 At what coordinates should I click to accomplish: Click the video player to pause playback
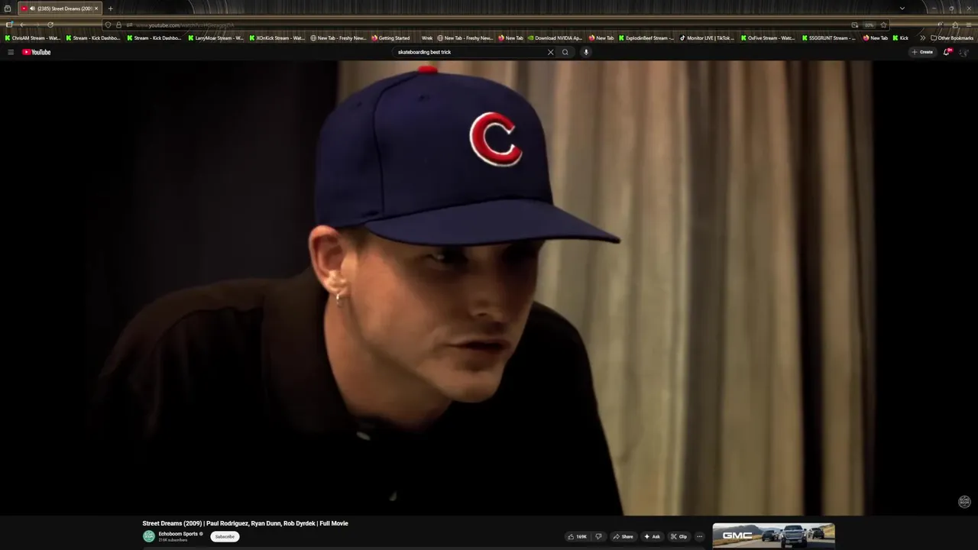pyautogui.click(x=489, y=288)
